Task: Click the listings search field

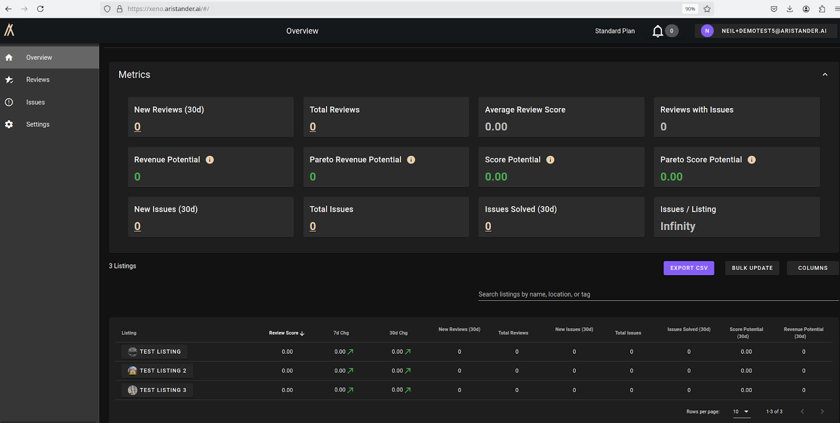Action: click(658, 294)
